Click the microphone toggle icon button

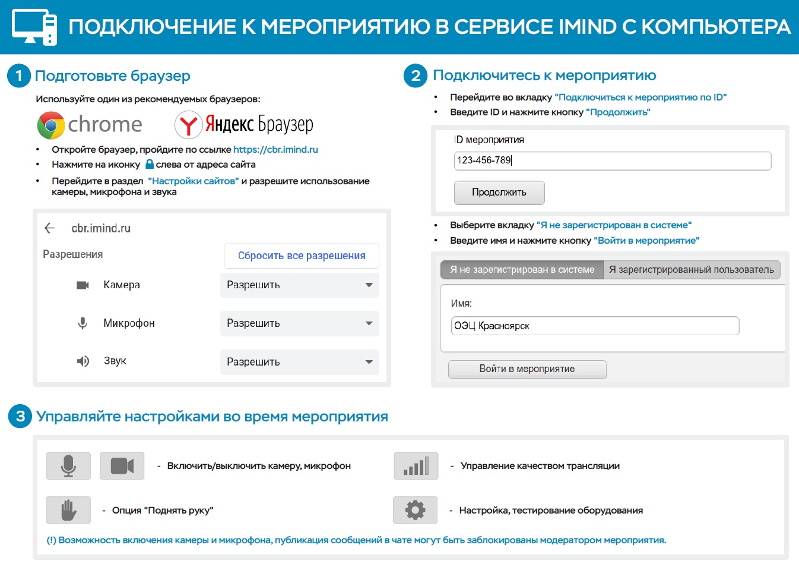(x=68, y=466)
